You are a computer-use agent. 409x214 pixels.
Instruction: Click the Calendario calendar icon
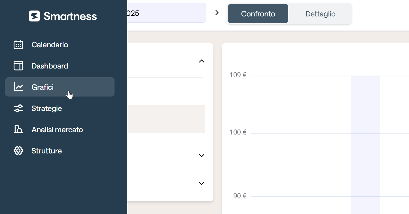[18, 45]
